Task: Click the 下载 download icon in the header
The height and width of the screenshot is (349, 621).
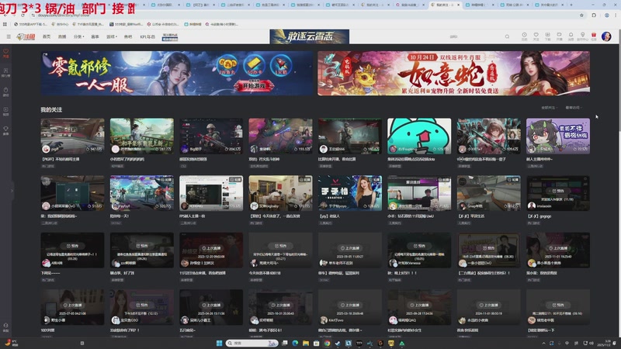Action: point(548,36)
